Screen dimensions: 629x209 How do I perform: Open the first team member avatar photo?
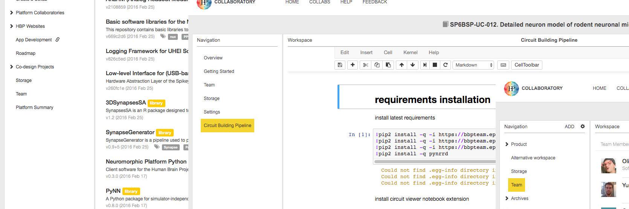point(609,165)
